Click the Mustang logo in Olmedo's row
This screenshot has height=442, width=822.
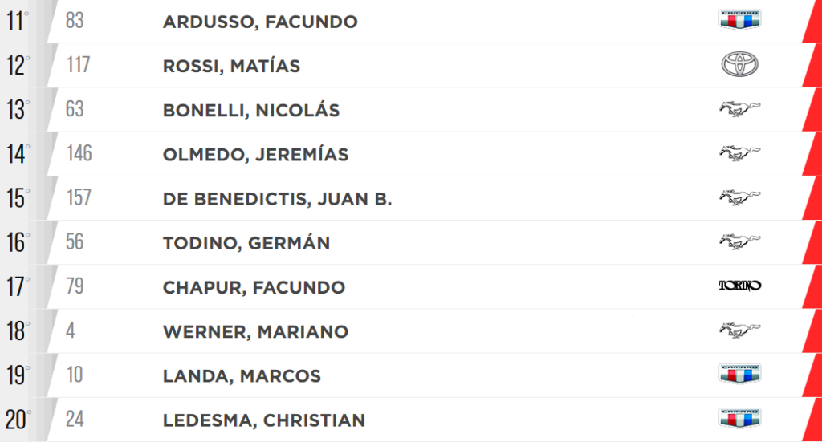(x=739, y=153)
